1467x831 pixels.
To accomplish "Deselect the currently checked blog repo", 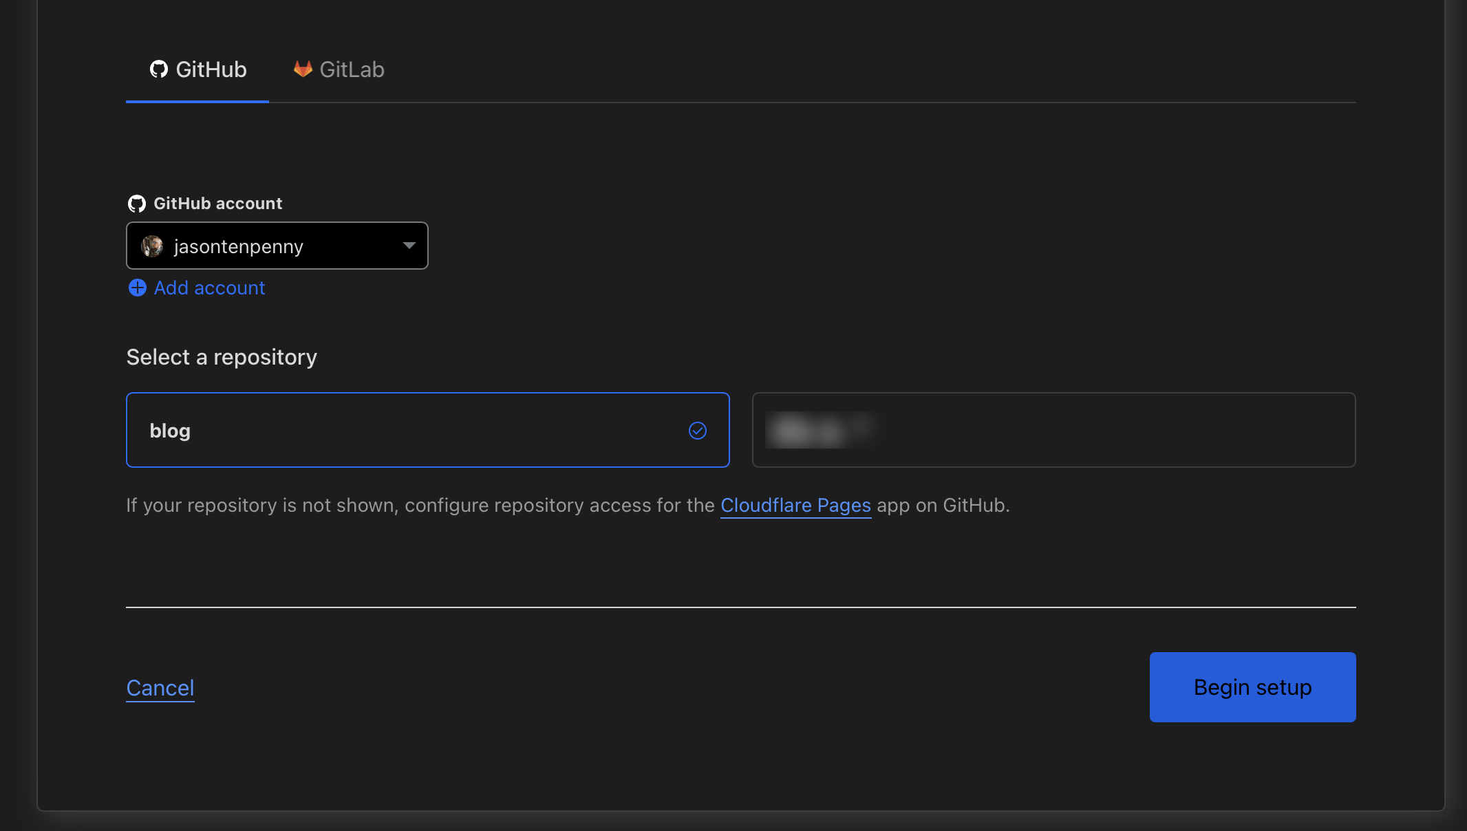I will (427, 430).
